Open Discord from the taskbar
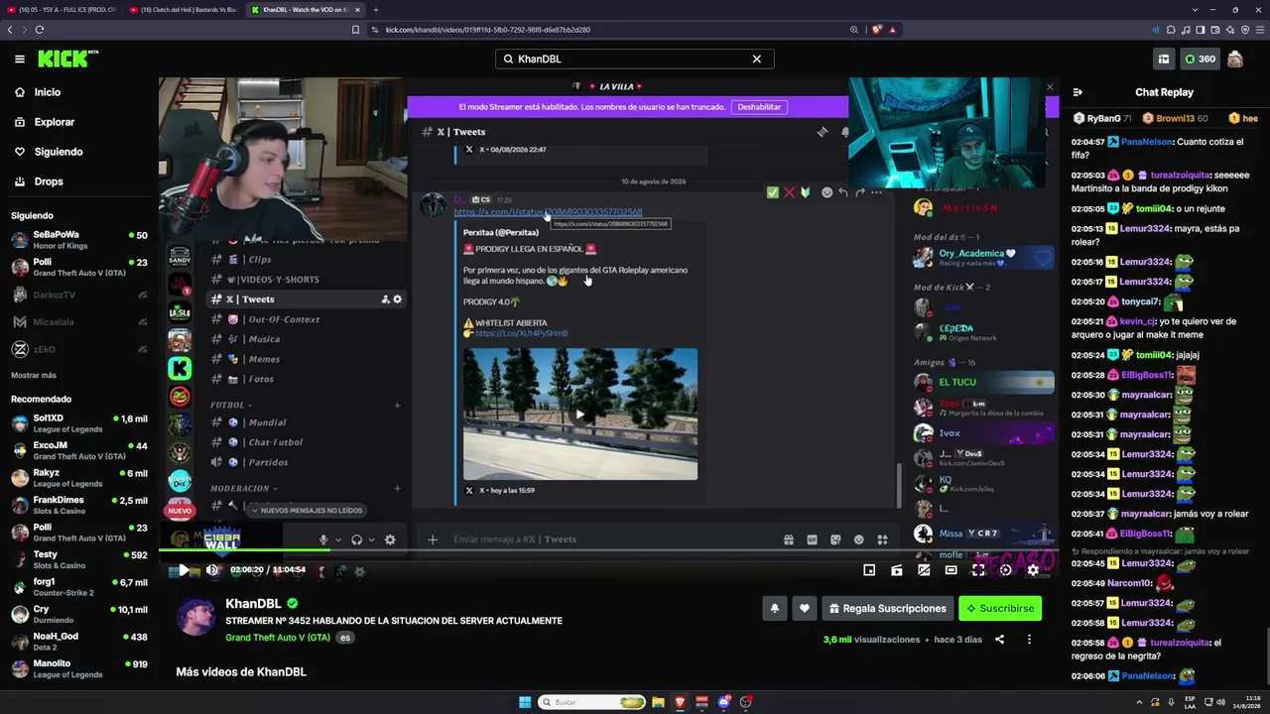 [x=724, y=702]
